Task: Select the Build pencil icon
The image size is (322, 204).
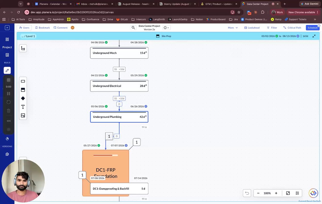Action: click(x=7, y=70)
